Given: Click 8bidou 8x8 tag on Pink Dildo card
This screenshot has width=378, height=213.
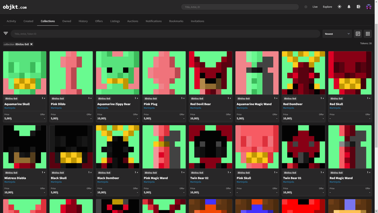Looking at the screenshot, I should [58, 99].
